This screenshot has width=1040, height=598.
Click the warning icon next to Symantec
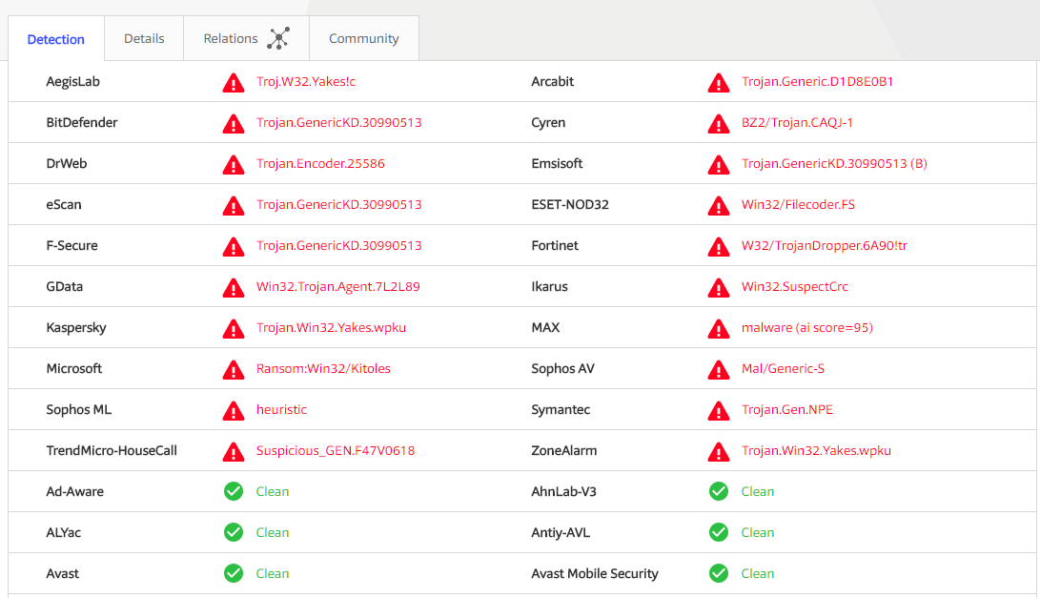coord(719,411)
